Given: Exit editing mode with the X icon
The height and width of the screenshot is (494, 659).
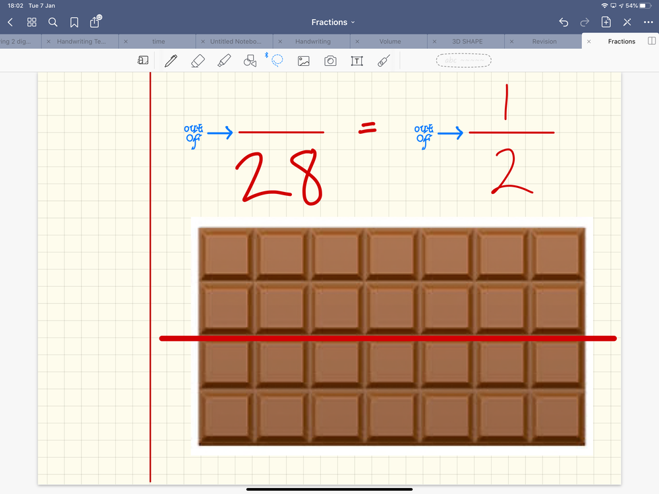Looking at the screenshot, I should (627, 22).
